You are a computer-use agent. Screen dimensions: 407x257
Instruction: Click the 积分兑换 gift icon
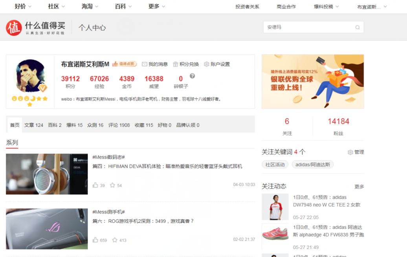tap(176, 64)
